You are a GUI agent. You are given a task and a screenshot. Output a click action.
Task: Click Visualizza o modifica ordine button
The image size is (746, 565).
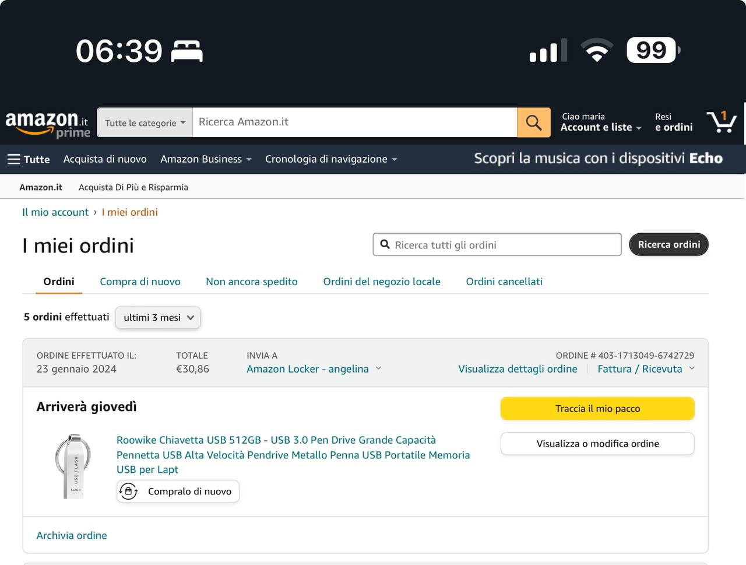tap(597, 444)
